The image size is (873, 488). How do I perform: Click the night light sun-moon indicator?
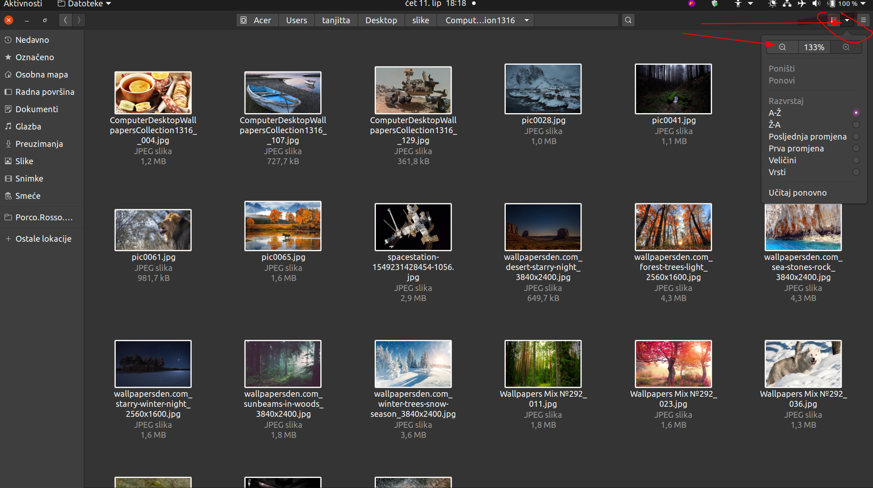coord(773,4)
